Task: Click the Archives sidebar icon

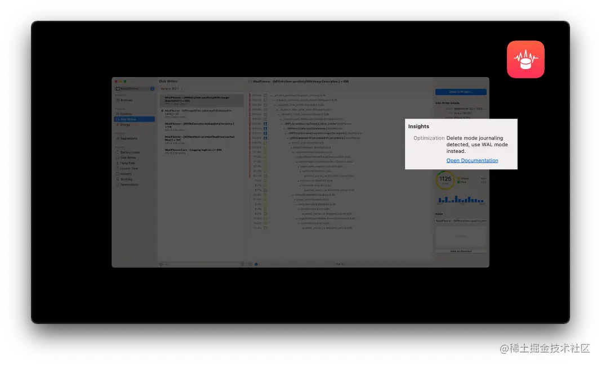Action: (118, 100)
